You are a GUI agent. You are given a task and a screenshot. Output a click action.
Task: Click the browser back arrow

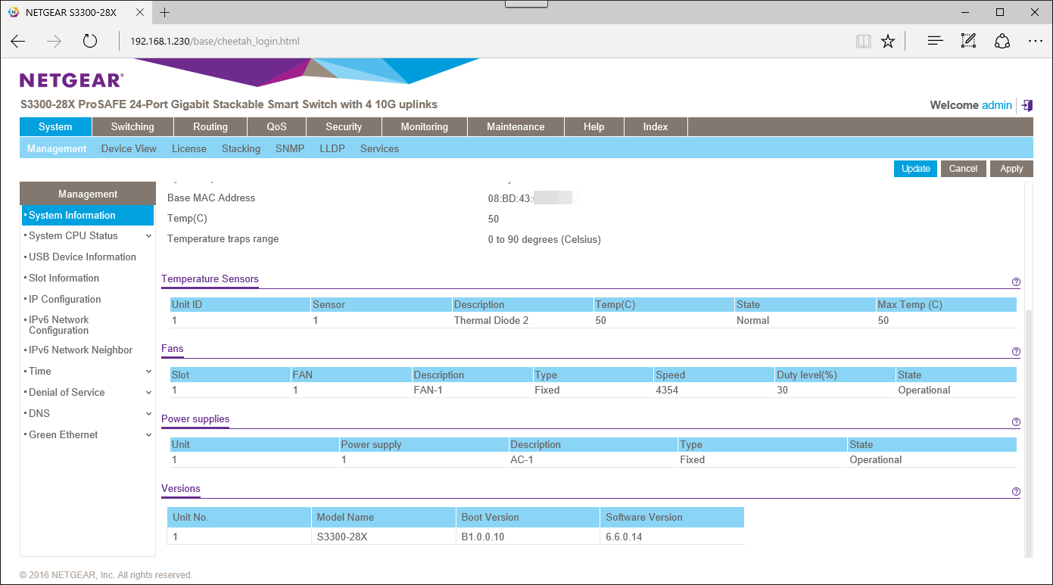[18, 41]
